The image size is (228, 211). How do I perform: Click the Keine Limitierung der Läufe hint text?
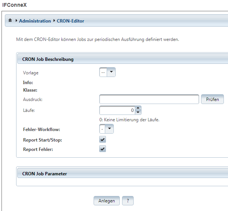(129, 120)
